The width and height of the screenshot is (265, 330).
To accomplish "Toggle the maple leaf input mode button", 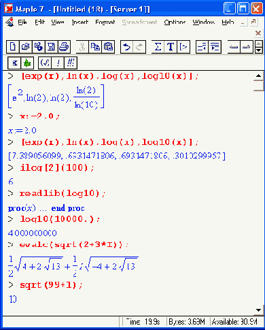I will [27, 63].
